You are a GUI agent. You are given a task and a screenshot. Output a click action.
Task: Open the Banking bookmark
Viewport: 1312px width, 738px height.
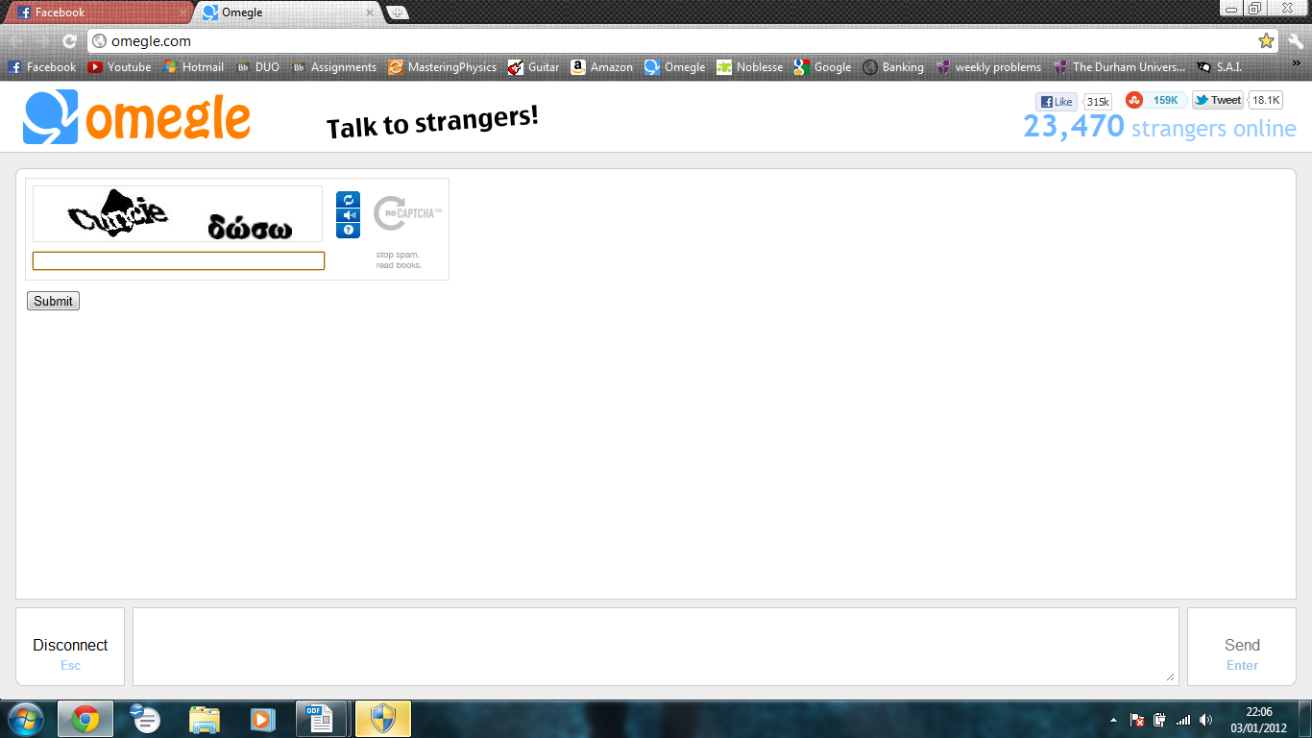[892, 67]
